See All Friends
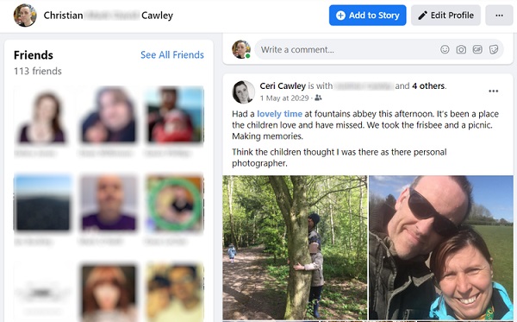Screen dimensions: 517x322 point(172,55)
